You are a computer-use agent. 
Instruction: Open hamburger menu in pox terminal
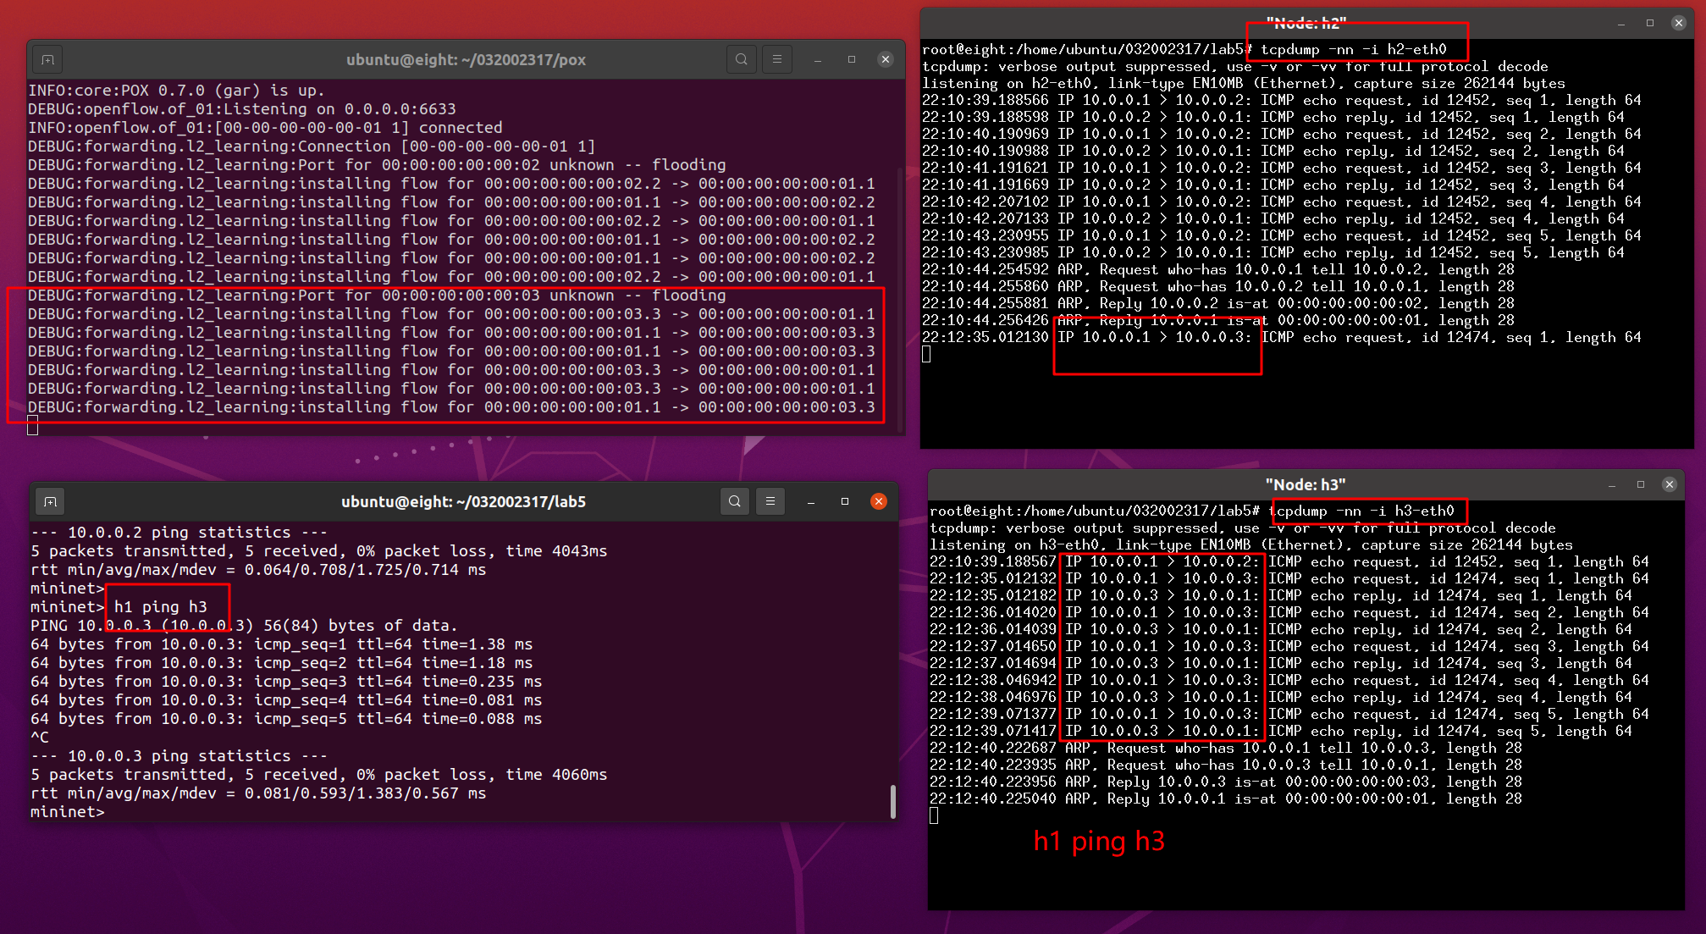coord(776,59)
